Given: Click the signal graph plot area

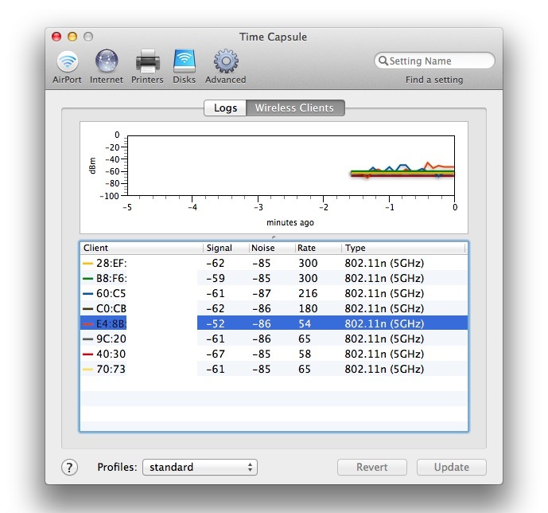Looking at the screenshot, I should pos(291,166).
